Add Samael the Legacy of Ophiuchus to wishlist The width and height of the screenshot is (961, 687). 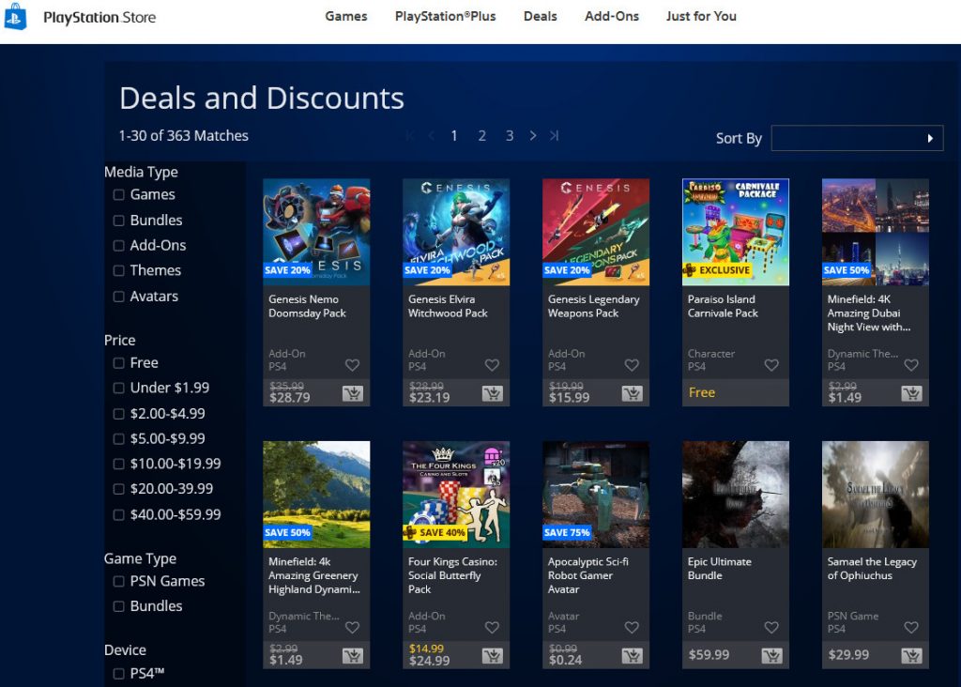click(x=911, y=628)
